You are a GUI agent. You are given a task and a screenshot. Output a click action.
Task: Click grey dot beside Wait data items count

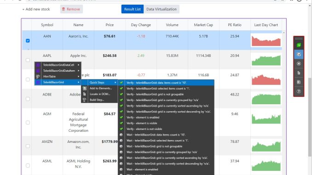coord(121,135)
